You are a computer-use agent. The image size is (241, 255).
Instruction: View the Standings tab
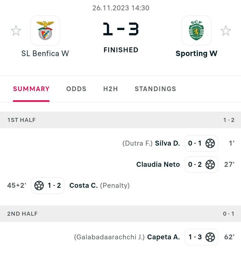[155, 89]
